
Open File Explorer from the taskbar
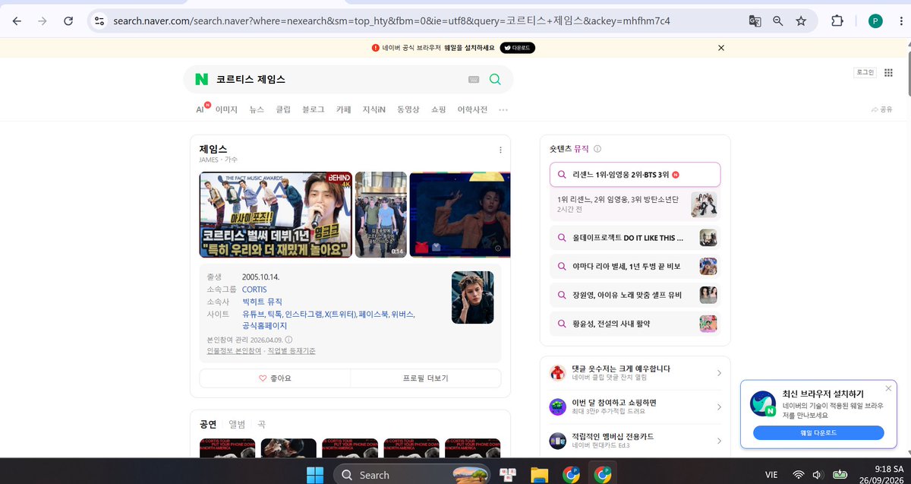point(539,475)
